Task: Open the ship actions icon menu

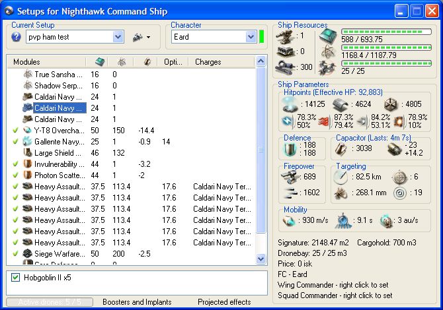Action: (x=141, y=37)
